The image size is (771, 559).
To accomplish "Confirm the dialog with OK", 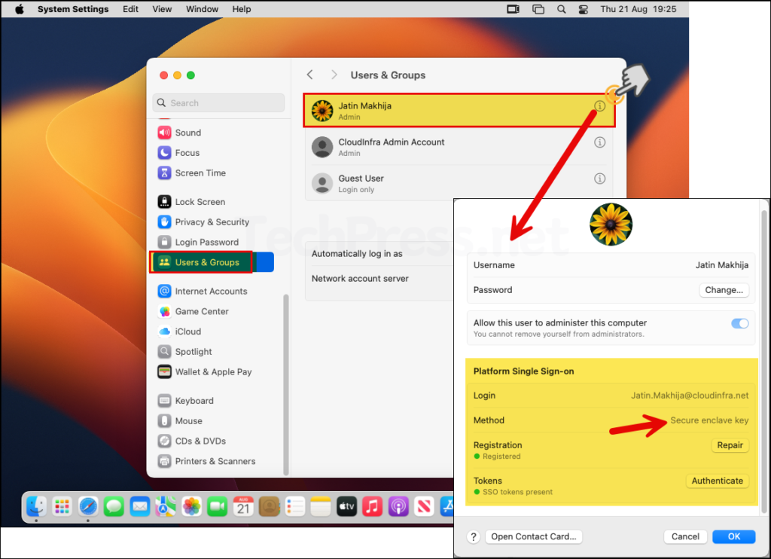I will pos(733,536).
